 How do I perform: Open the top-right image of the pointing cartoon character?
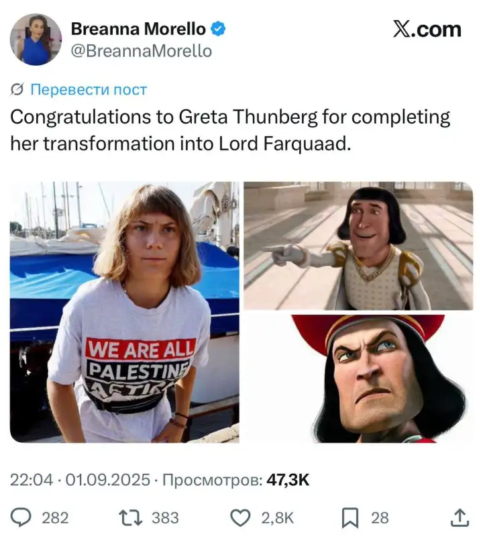pyautogui.click(x=358, y=246)
